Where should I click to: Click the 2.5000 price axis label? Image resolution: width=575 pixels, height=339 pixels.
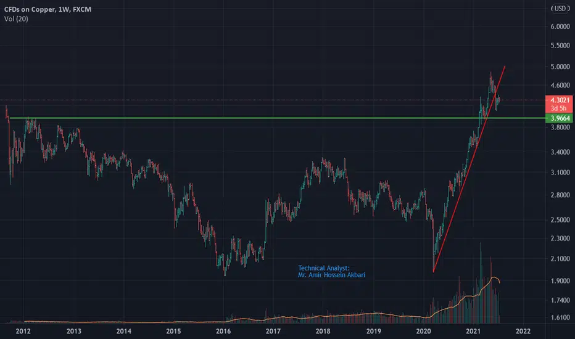(560, 220)
